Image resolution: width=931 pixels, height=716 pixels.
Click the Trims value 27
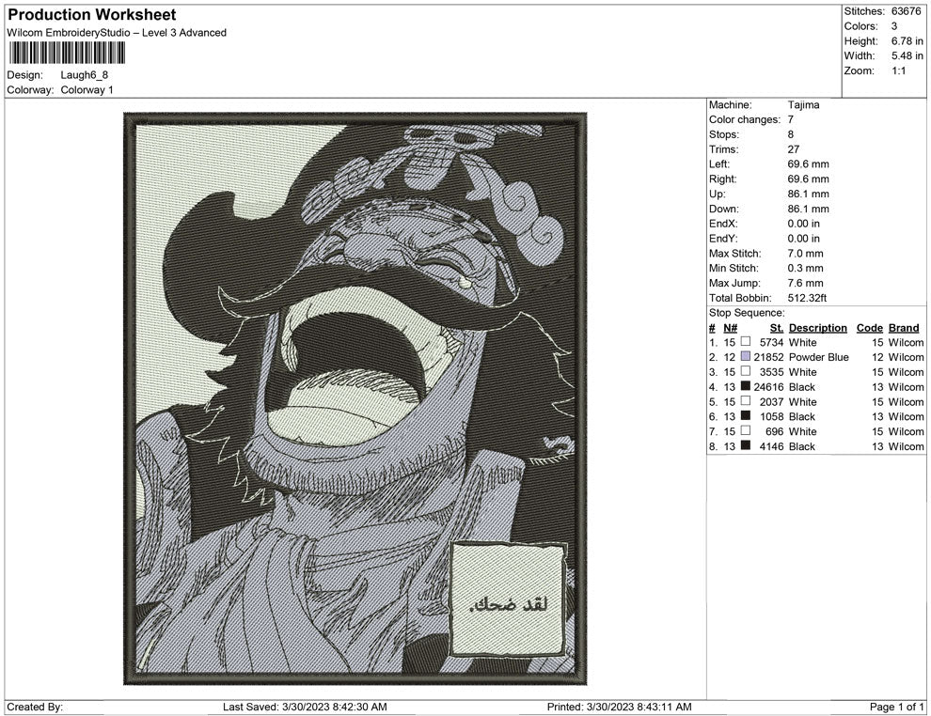[794, 148]
